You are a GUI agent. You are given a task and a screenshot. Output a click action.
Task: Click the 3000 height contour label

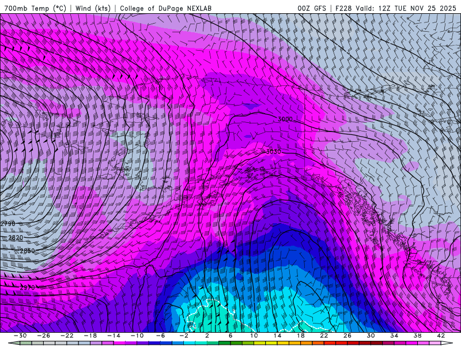pos(285,119)
